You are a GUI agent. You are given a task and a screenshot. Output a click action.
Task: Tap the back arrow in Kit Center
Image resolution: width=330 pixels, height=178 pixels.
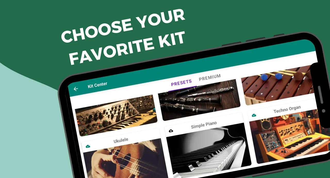coord(76,89)
